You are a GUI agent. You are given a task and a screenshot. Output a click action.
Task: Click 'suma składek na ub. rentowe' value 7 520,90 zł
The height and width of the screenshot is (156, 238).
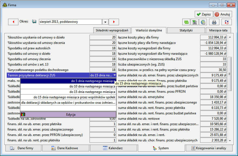tap(213, 118)
